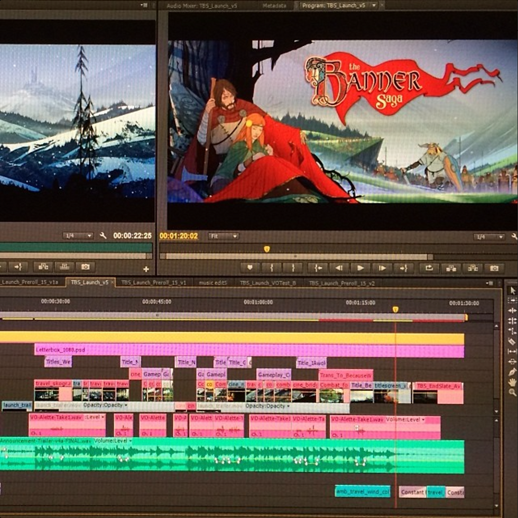The height and width of the screenshot is (518, 518).
Task: Open Source monitor 1/4 resolution dropdown
Action: (x=78, y=236)
